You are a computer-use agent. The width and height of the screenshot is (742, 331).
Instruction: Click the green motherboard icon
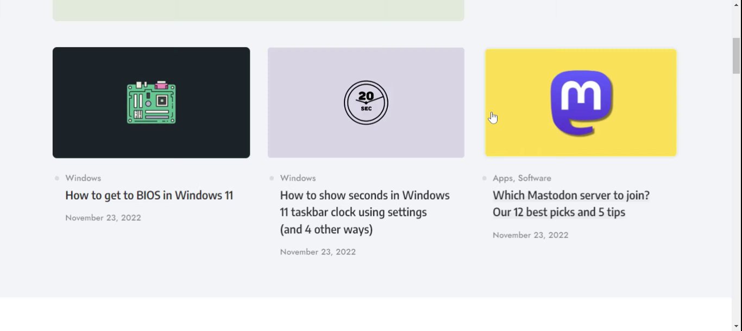pos(151,103)
